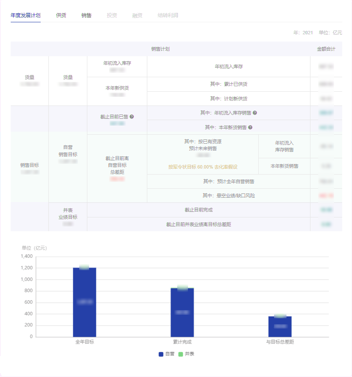Go to the 融资 tab

click(x=137, y=15)
